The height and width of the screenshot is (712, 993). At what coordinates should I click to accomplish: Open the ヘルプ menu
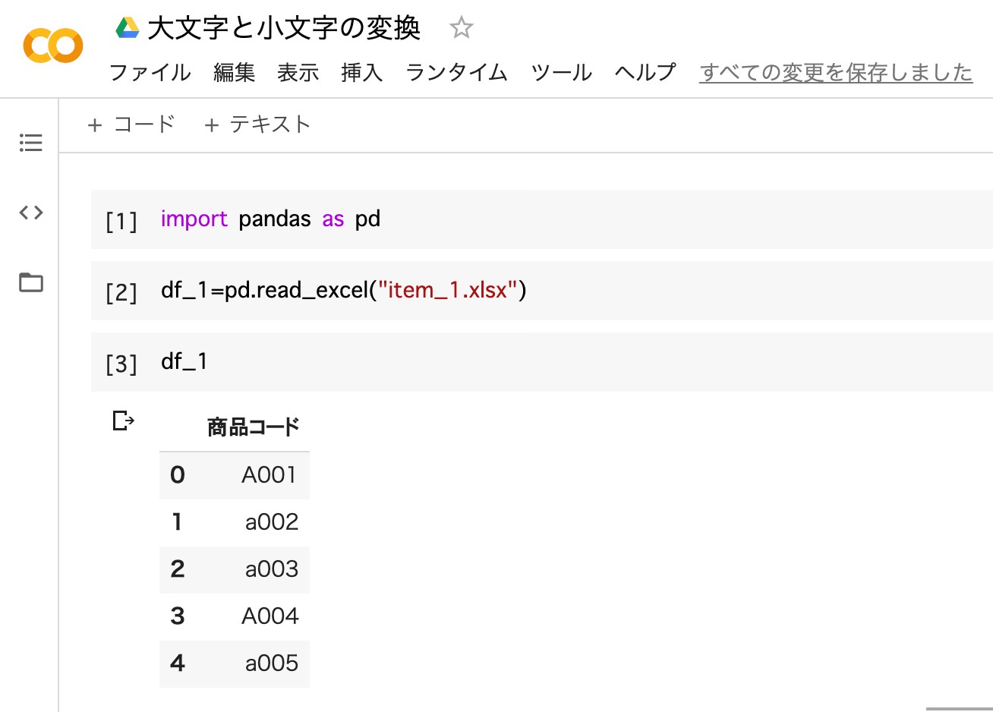645,73
